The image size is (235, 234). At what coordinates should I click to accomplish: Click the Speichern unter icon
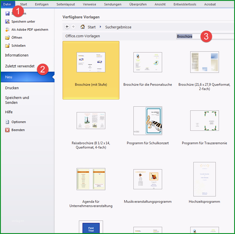(x=7, y=22)
